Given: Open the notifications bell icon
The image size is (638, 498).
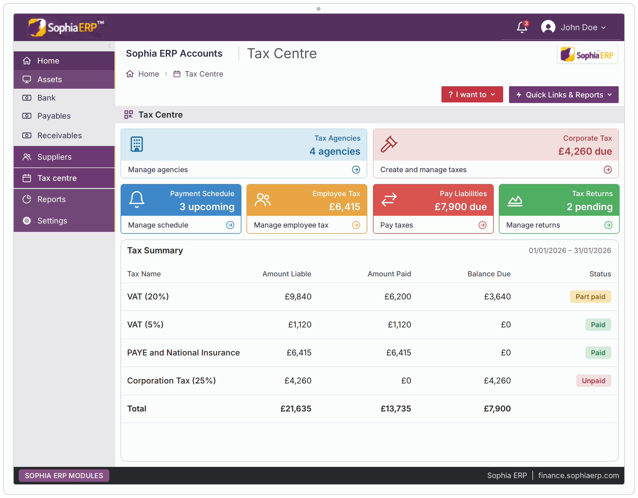Looking at the screenshot, I should (522, 27).
